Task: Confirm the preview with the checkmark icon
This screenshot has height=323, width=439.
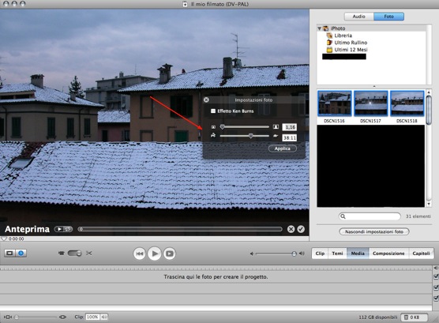Action: (x=301, y=229)
